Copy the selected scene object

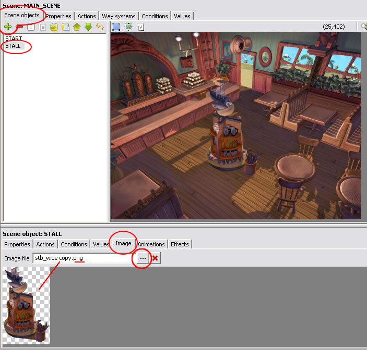tap(42, 27)
